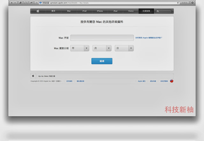Click the search field in Apple nav bar
The height and width of the screenshot is (141, 204).
tap(164, 11)
